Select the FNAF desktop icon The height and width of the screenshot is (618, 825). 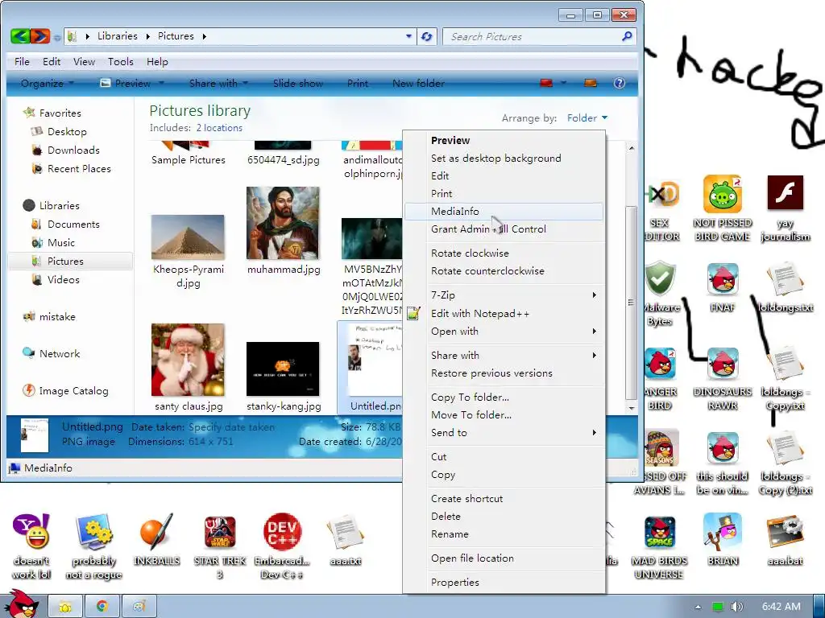723,287
